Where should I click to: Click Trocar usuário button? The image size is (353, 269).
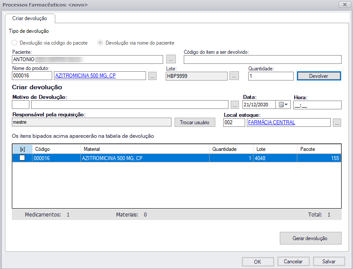[195, 122]
